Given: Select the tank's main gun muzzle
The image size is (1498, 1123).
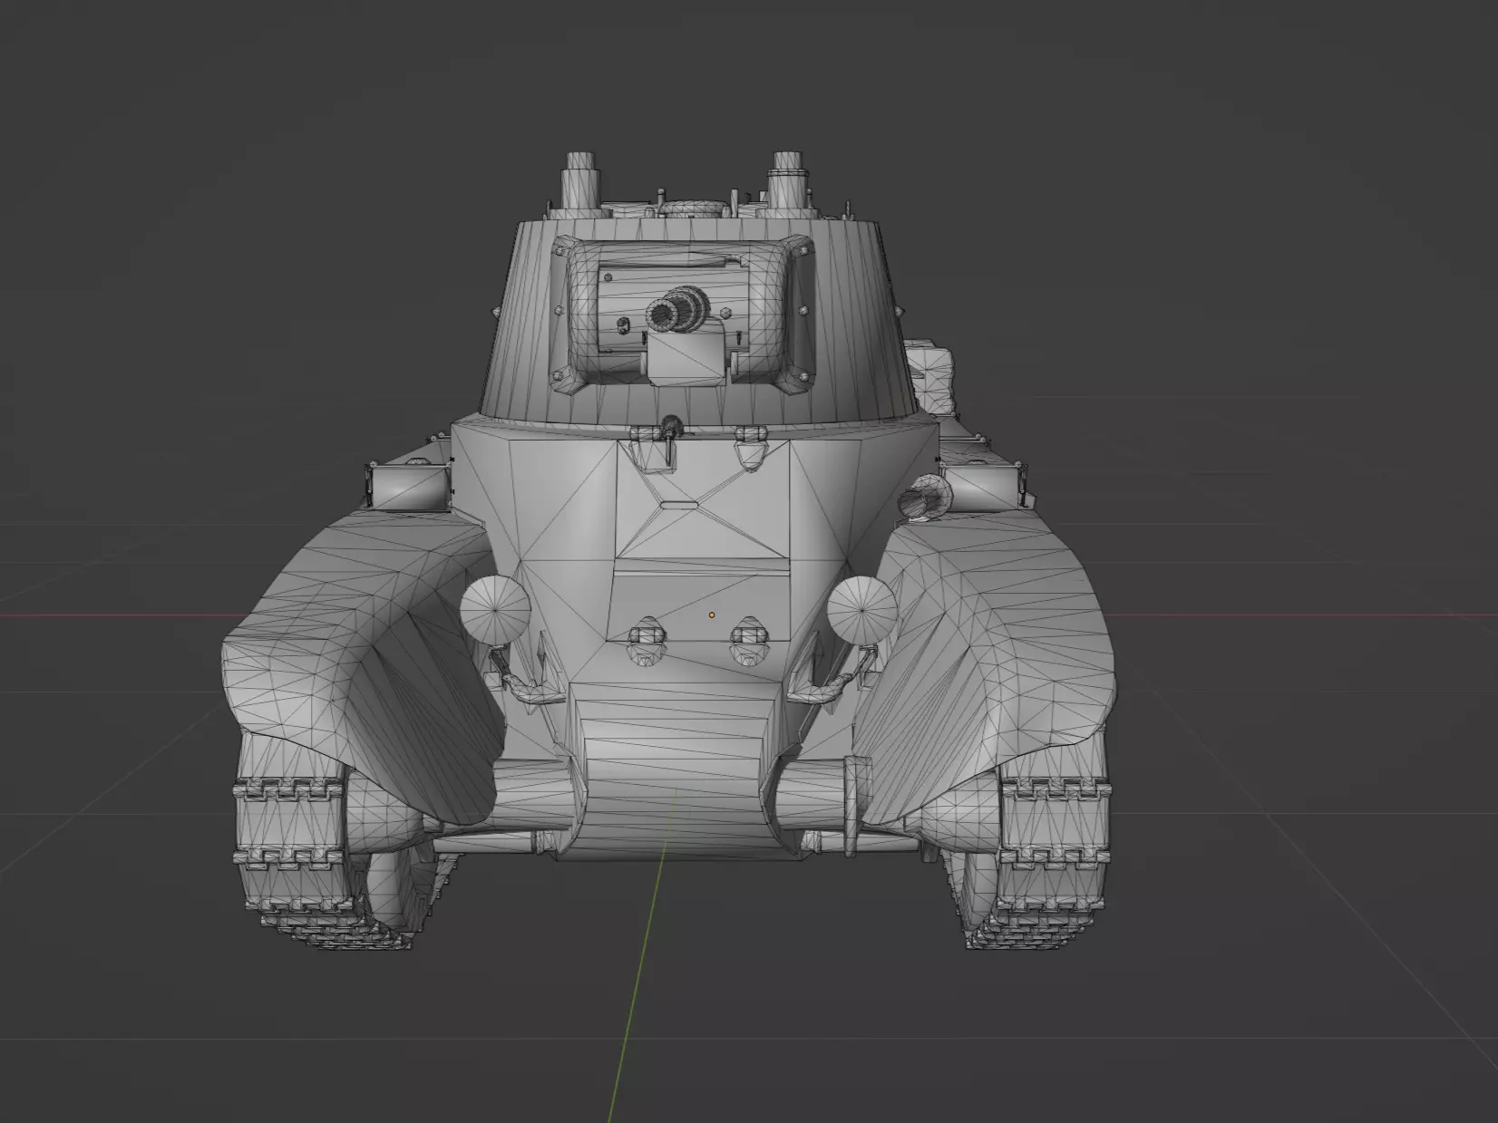Looking at the screenshot, I should (662, 314).
